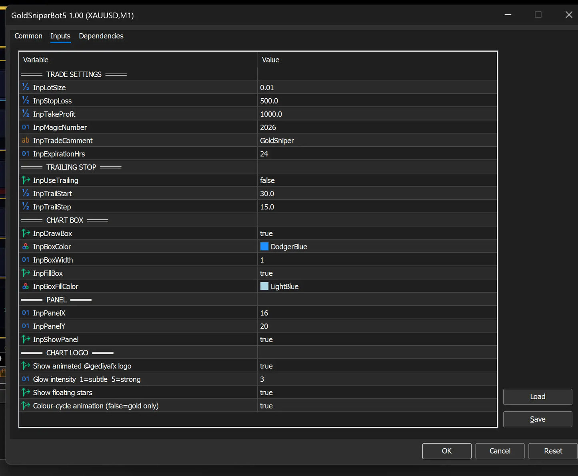578x476 pixels.
Task: Switch to the Common tab
Action: [x=28, y=36]
